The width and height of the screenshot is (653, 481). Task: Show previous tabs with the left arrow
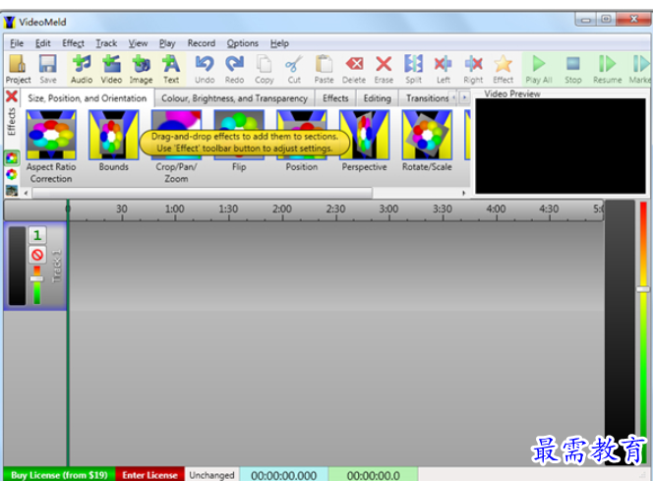[454, 97]
